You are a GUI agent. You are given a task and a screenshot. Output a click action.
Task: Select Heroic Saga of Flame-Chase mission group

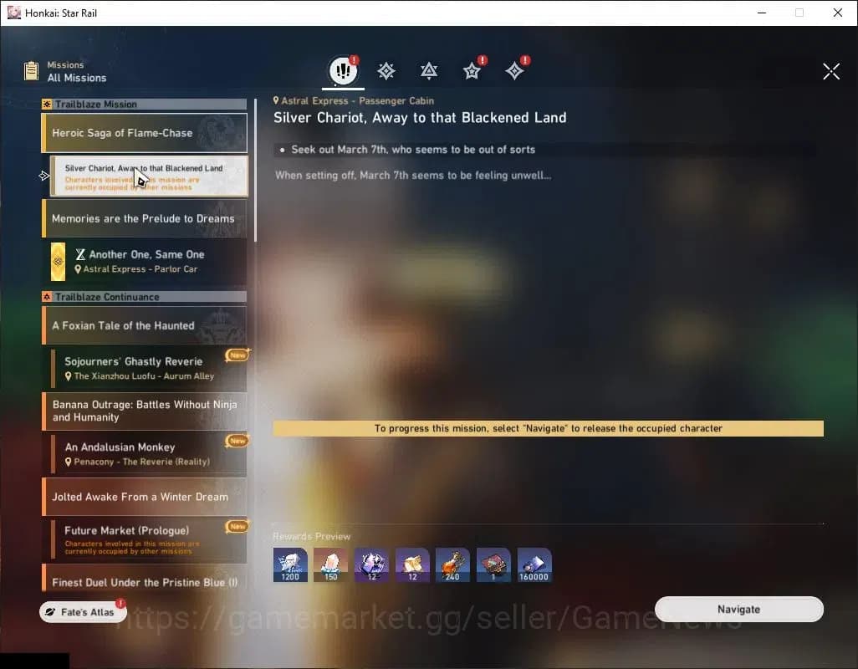[x=145, y=133]
